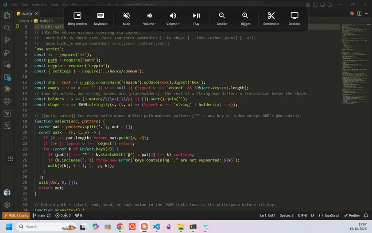Open VS Code icon on taskbar
This screenshot has height=233, width=372.
click(156, 227)
